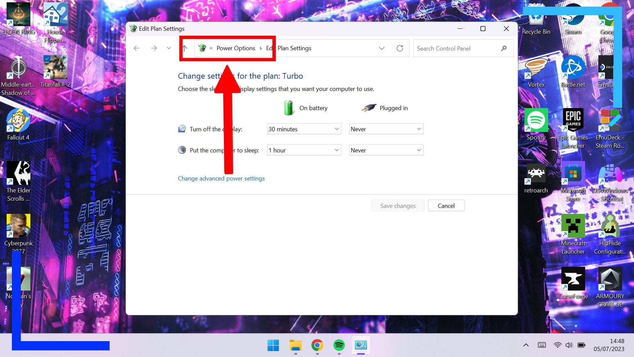Click the Up directory arrow icon
The image size is (634, 357).
(x=185, y=48)
